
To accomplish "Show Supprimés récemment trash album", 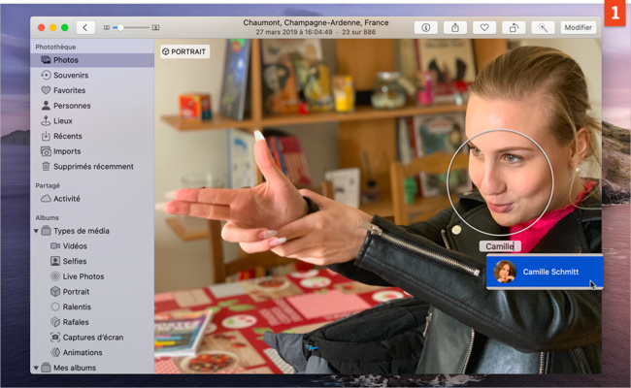I will (93, 166).
